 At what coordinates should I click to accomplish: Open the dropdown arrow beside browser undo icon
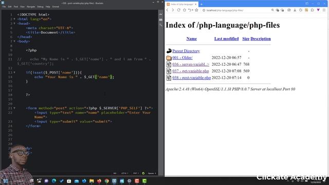(x=192, y=10)
